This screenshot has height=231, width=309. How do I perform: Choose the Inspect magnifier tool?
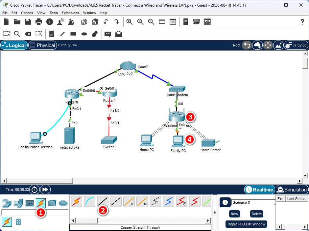coord(17,34)
